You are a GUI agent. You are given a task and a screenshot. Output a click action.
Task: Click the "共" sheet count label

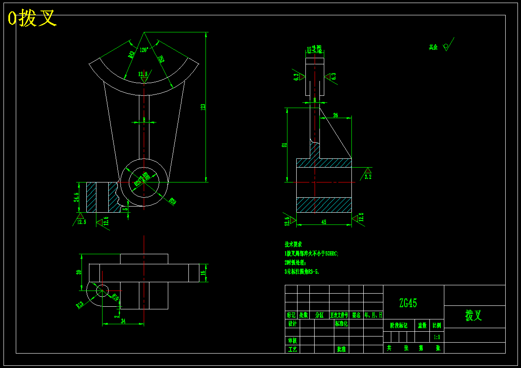389,348
